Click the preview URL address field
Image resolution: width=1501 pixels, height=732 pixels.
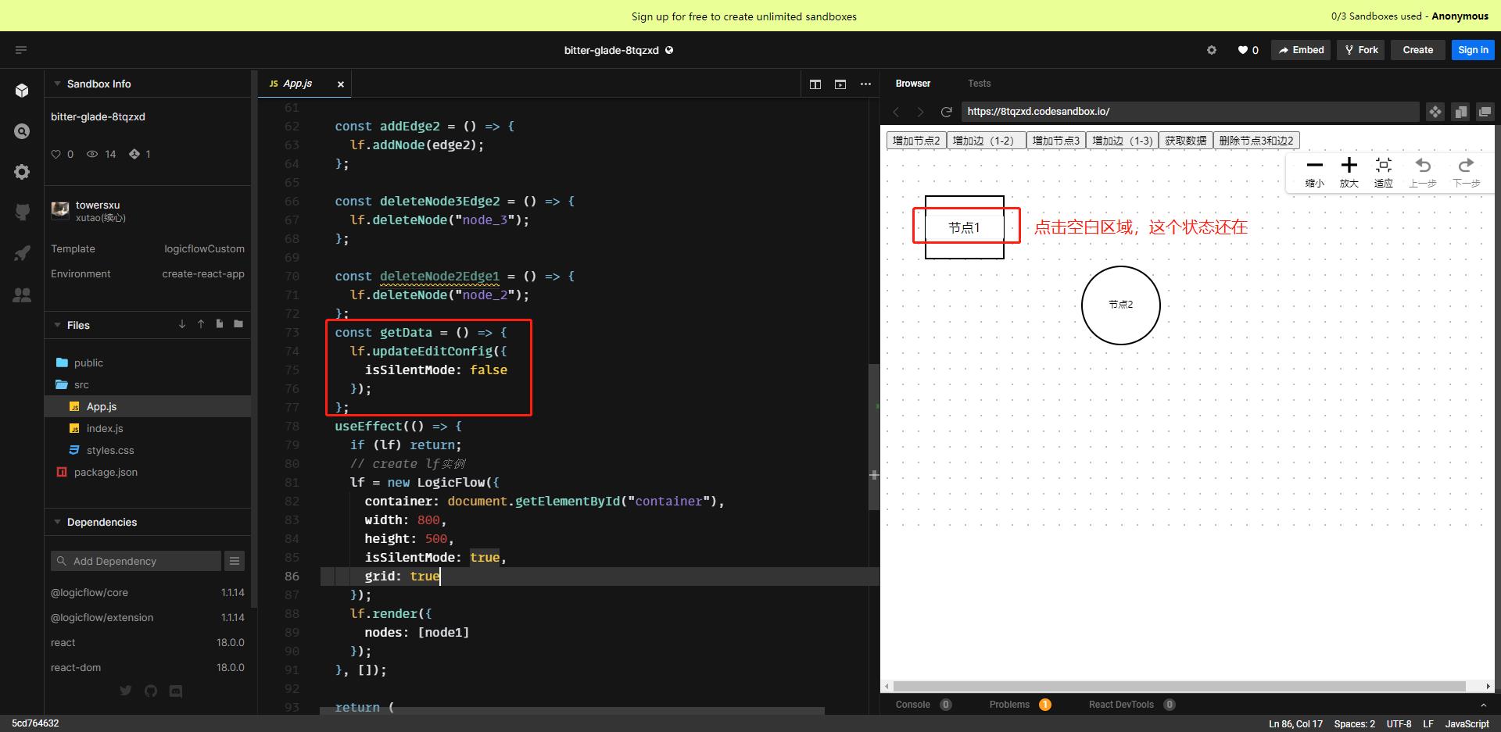click(1173, 112)
